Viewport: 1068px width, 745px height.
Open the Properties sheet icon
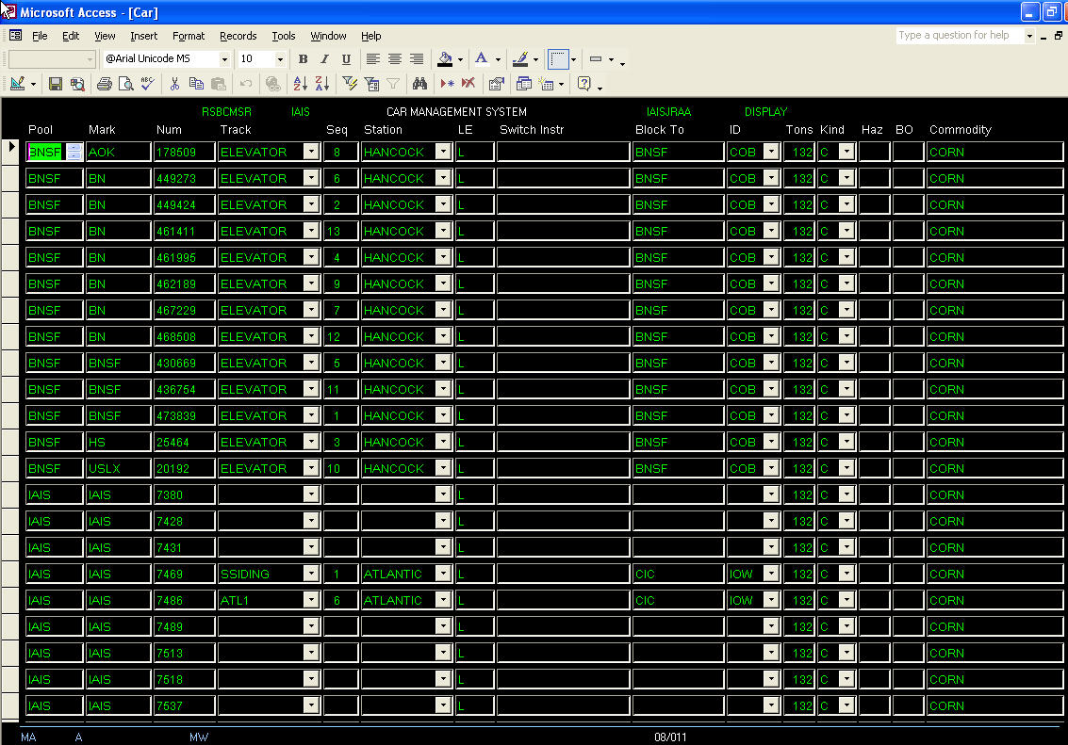pyautogui.click(x=497, y=84)
